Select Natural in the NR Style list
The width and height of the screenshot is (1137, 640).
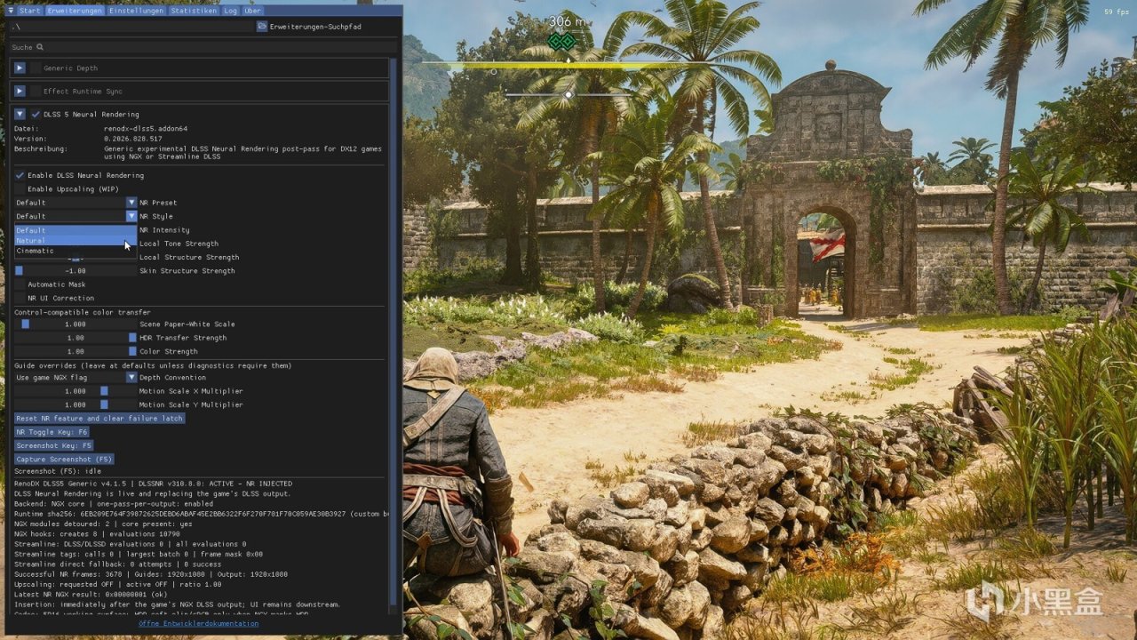[76, 241]
